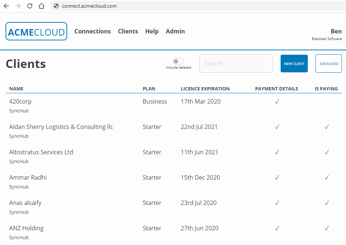Click Is Paying checkmark for ANZ Holding
This screenshot has width=346, height=245.
(327, 228)
